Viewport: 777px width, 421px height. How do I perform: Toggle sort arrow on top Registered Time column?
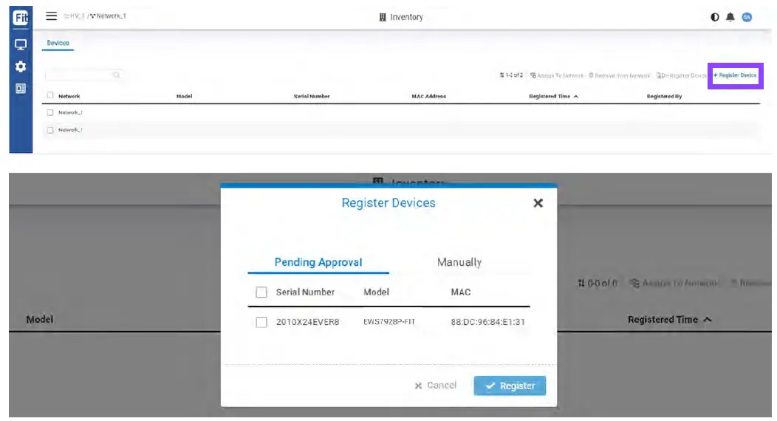click(x=576, y=97)
